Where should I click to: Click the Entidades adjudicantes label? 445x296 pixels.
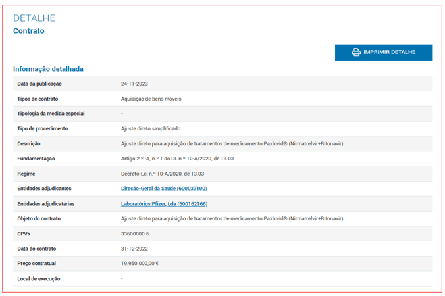pos(44,189)
